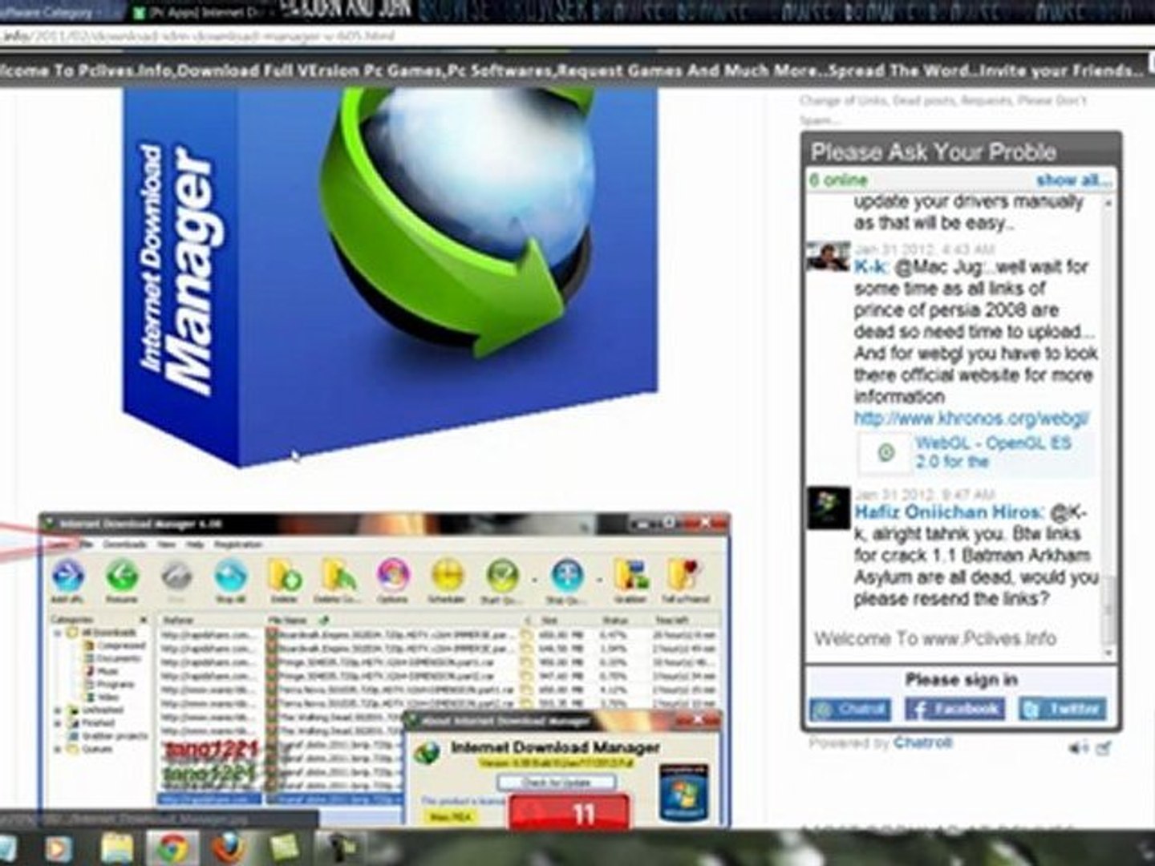The image size is (1155, 866).
Task: Switch to the "[Pc Apps] Internet D..." browser tab
Action: (201, 12)
